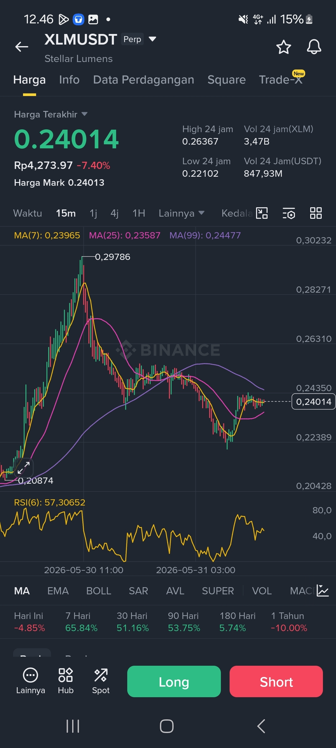Tap the MA(7) indicator value label
336x748 pixels.
(47, 235)
